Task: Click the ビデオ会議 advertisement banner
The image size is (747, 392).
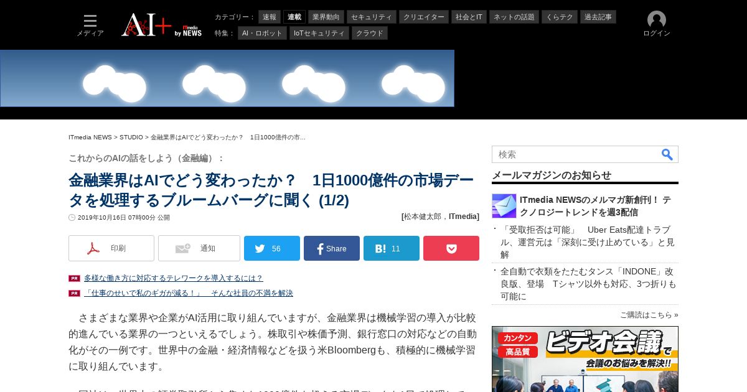Action: tap(585, 359)
